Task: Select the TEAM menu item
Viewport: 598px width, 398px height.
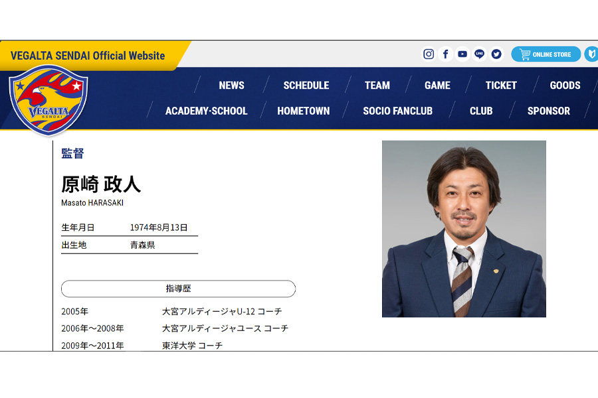Action: click(x=377, y=86)
